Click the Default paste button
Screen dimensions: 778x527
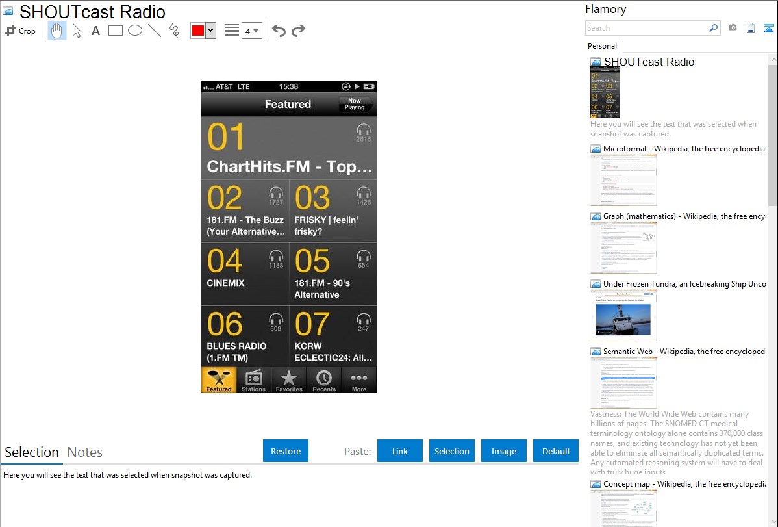pos(556,451)
